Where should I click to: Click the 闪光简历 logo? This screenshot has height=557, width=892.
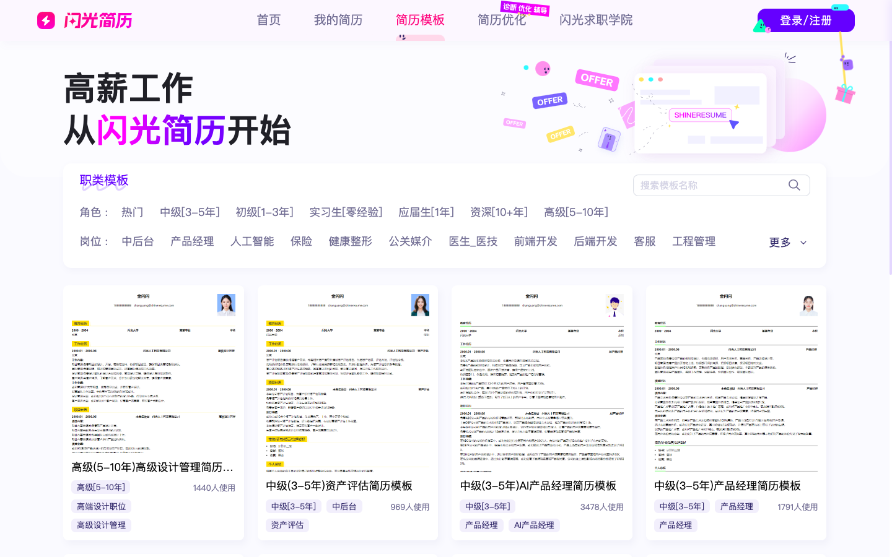coord(85,20)
